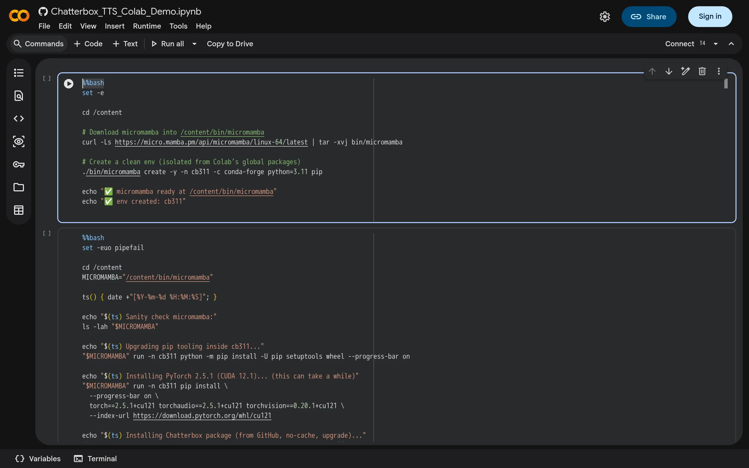Click notebook title Chatterbox_TTS_Colab_Demo.ipynb

click(x=126, y=11)
